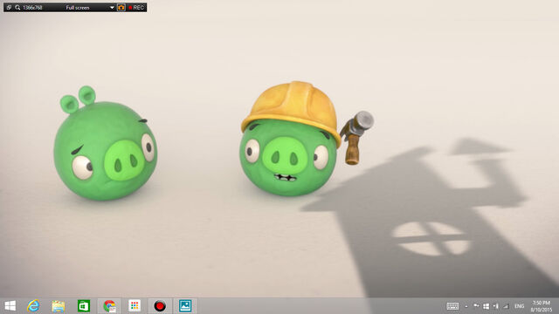This screenshot has width=559, height=314.
Task: Open the colorful grid app on the taskbar
Action: click(135, 306)
